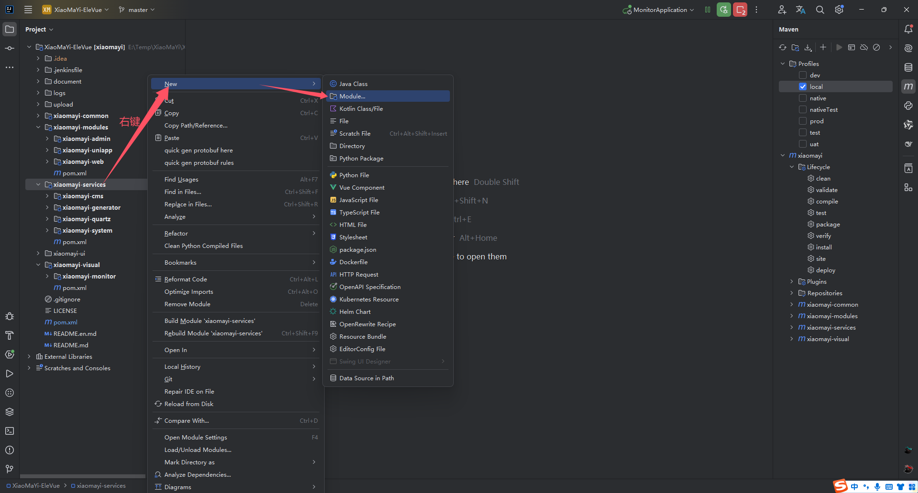Enable the dev Maven profile checkbox
Screen dimensions: 918x493
803,75
